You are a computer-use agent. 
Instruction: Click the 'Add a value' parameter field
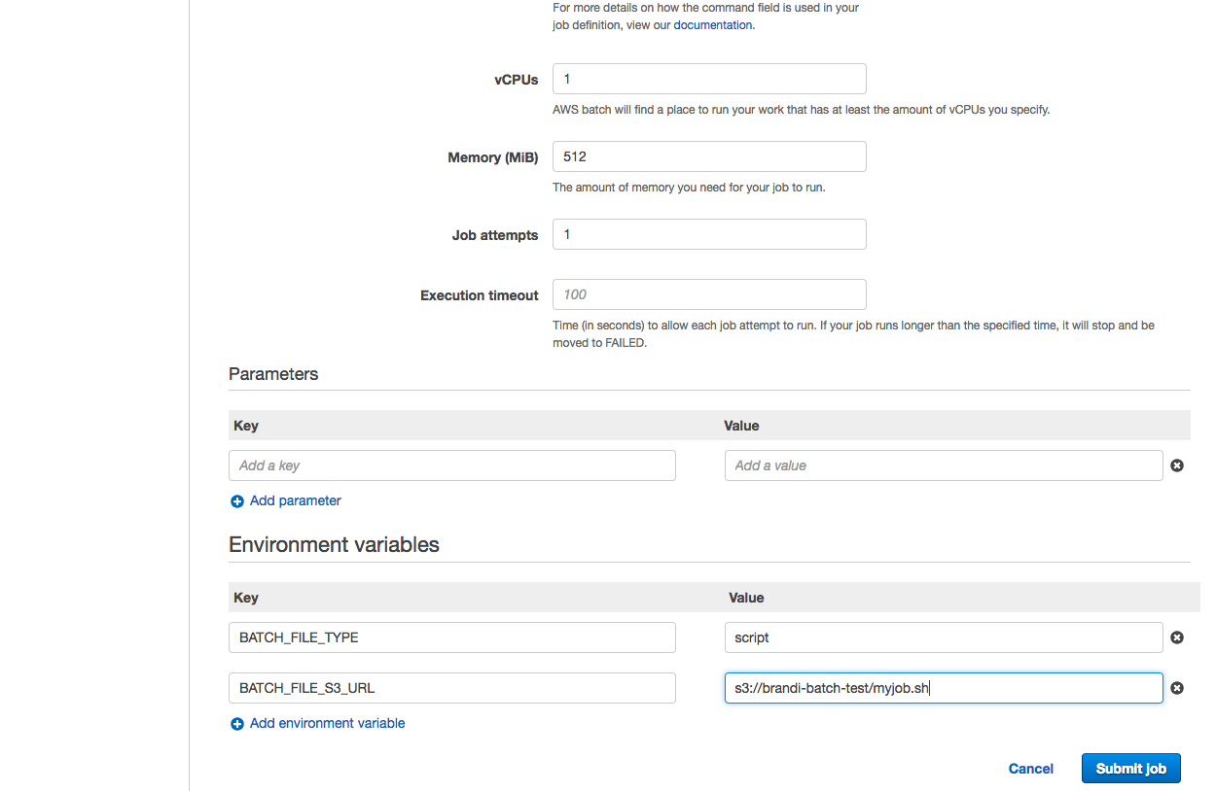[x=943, y=465]
